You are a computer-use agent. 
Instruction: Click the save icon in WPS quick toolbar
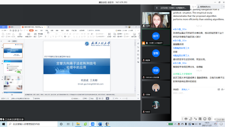(11, 30)
